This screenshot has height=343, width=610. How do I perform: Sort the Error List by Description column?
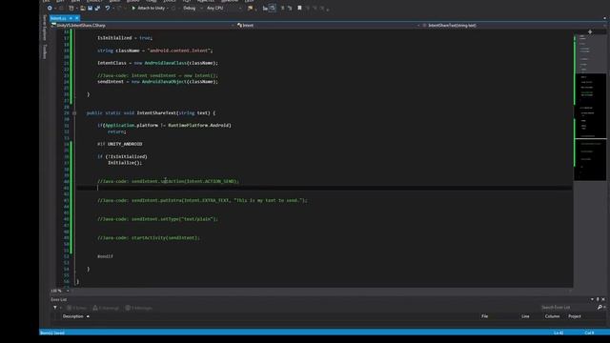[x=73, y=316]
